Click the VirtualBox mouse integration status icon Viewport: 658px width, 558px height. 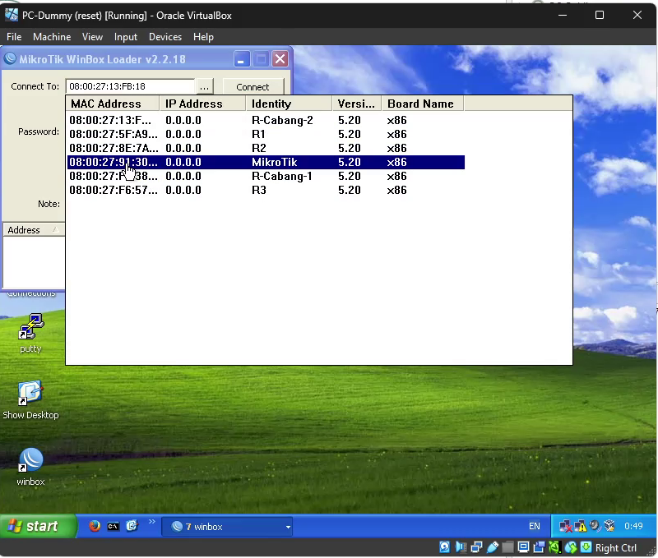point(571,547)
